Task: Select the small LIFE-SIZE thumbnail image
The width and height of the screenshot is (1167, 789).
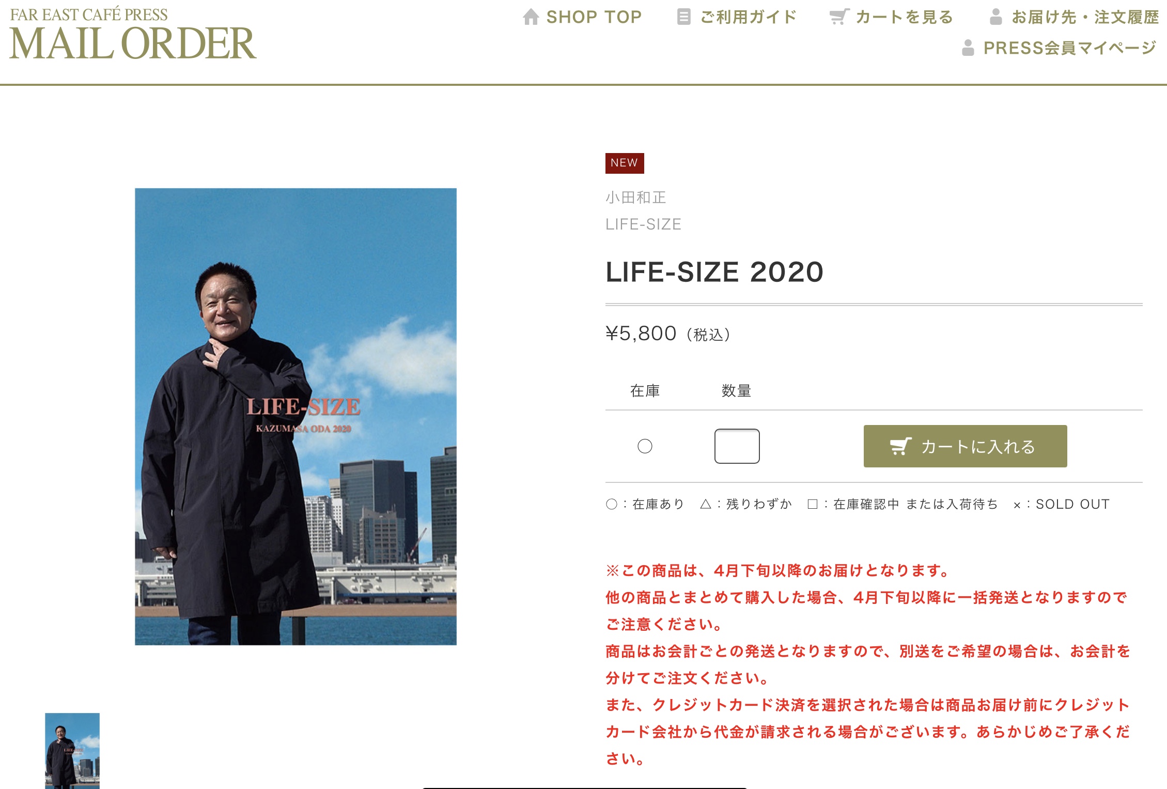Action: pyautogui.click(x=72, y=751)
